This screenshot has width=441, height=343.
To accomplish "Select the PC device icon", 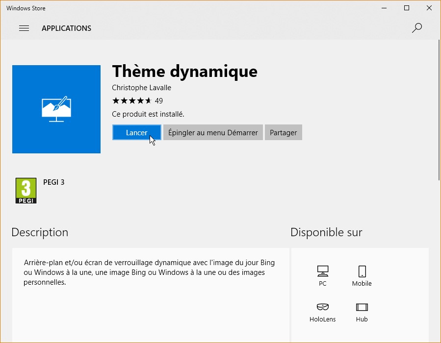I will tap(322, 271).
